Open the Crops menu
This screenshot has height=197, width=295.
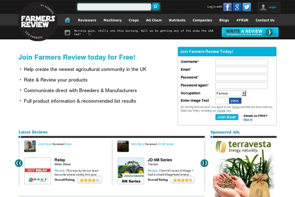click(x=134, y=20)
